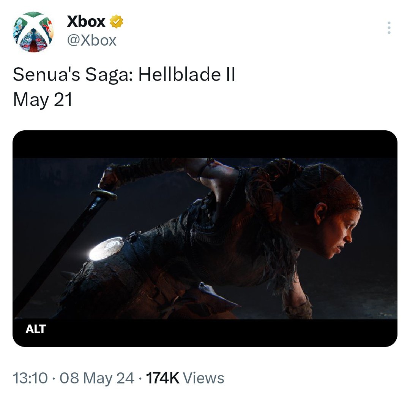This screenshot has height=399, width=410.
Task: Show the image ALT description badge
Action: click(36, 329)
